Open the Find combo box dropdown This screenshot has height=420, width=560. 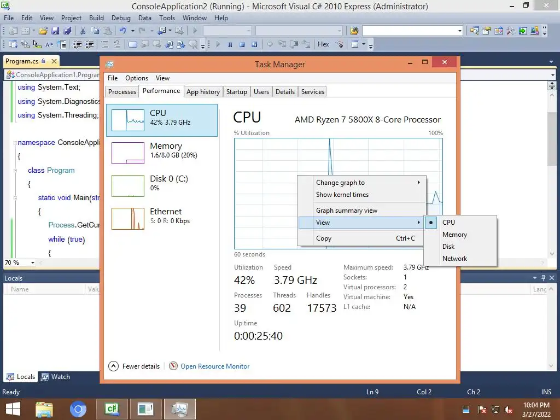tap(459, 31)
